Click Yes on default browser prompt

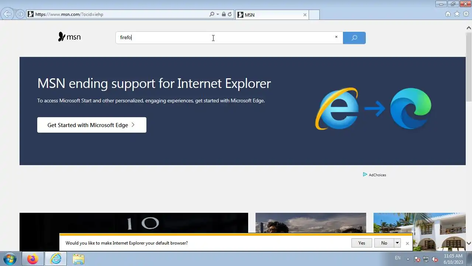[x=362, y=243]
